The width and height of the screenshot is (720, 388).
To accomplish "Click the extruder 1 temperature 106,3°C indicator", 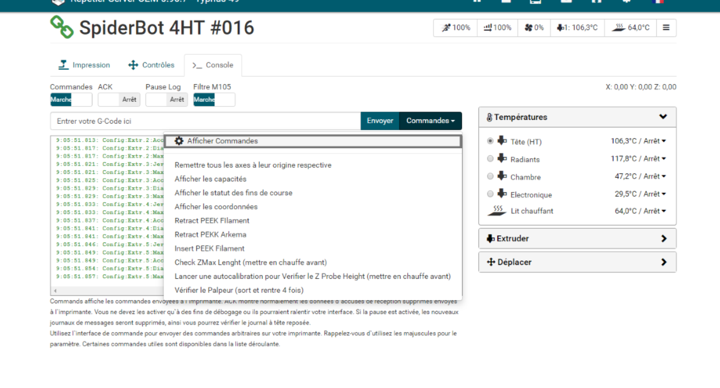I will coord(577,28).
